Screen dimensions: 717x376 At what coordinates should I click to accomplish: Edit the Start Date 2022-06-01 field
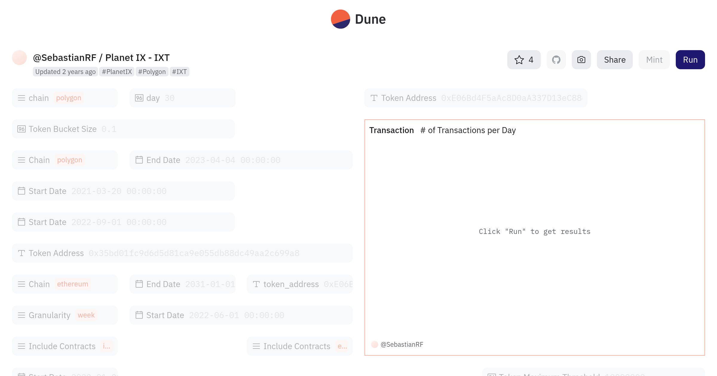click(241, 315)
